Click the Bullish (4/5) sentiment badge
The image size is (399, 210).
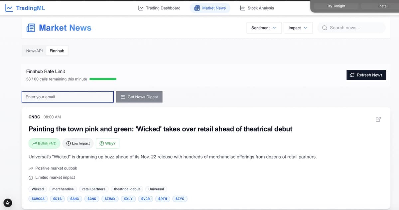point(45,143)
